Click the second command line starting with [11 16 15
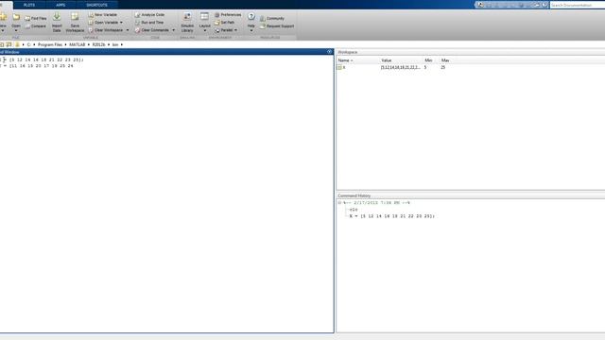The image size is (605, 340). tap(41, 66)
